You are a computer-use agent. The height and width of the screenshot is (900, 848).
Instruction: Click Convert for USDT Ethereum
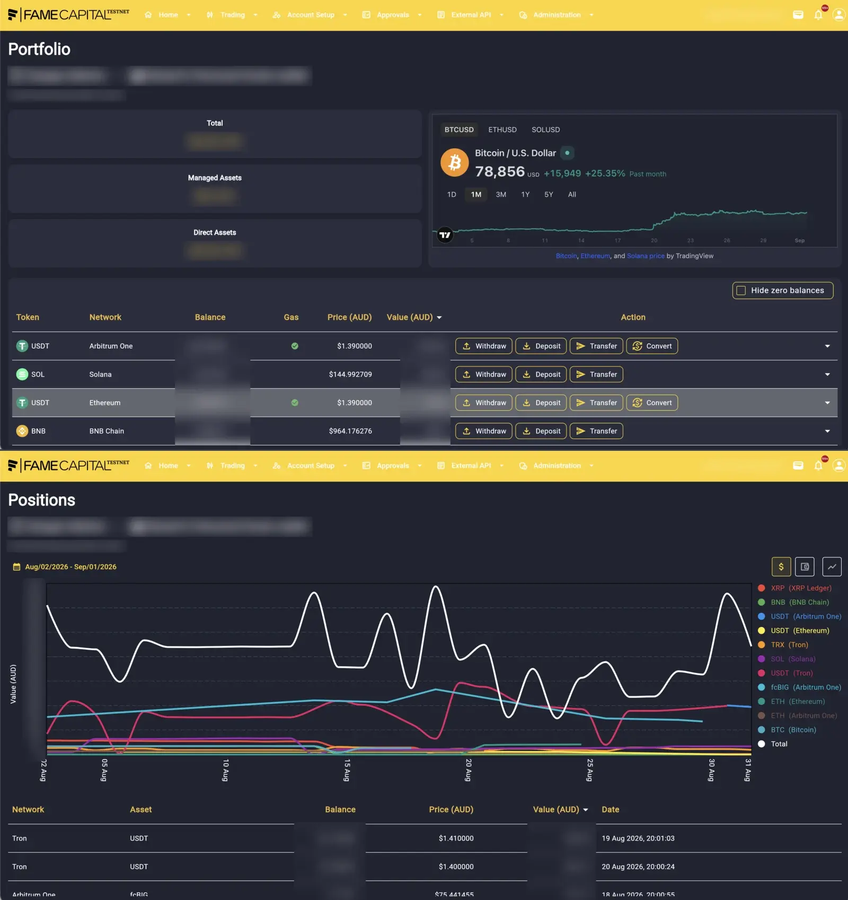pos(652,403)
